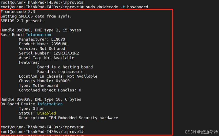
Task: Click 'Board is replaceable' line
Action: pos(60,72)
